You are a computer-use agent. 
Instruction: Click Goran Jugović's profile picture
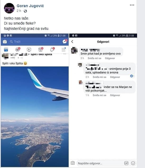tap(9, 8)
